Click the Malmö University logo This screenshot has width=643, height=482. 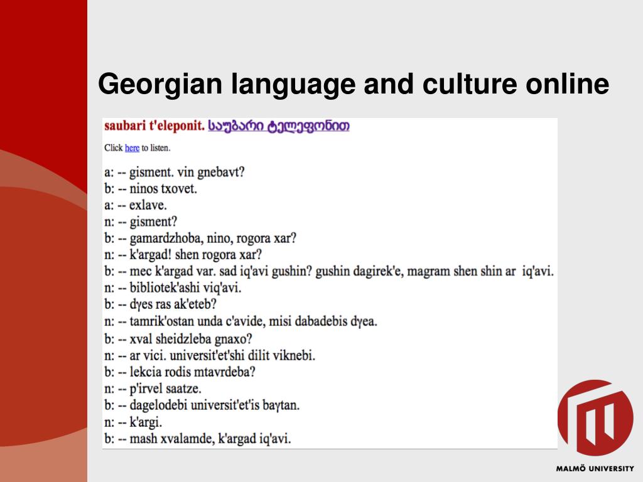point(595,417)
